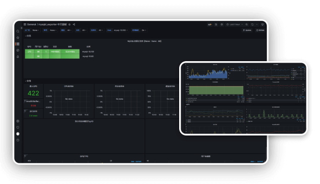
Task: Open the Dashboards grid icon in sidebar
Action: [18, 44]
